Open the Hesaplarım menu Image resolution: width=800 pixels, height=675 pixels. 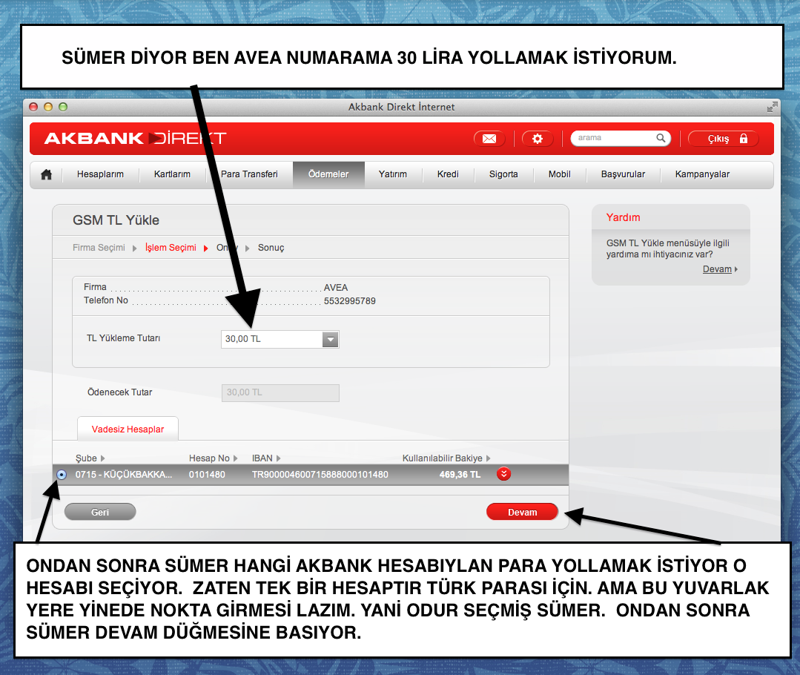[101, 174]
